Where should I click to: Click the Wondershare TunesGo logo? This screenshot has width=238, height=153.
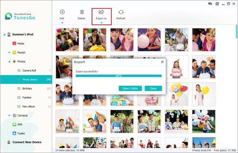tap(20, 16)
